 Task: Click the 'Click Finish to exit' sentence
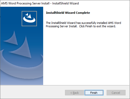97,26
